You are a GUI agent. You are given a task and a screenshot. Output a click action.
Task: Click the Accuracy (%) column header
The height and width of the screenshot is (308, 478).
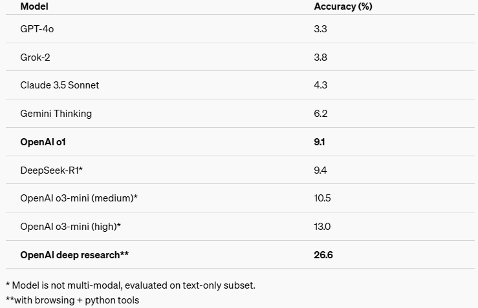[343, 6]
